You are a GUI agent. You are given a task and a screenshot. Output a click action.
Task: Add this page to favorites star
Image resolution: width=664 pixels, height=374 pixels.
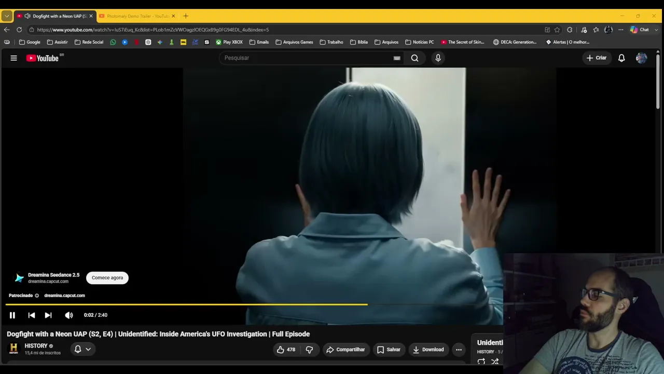[x=557, y=30]
